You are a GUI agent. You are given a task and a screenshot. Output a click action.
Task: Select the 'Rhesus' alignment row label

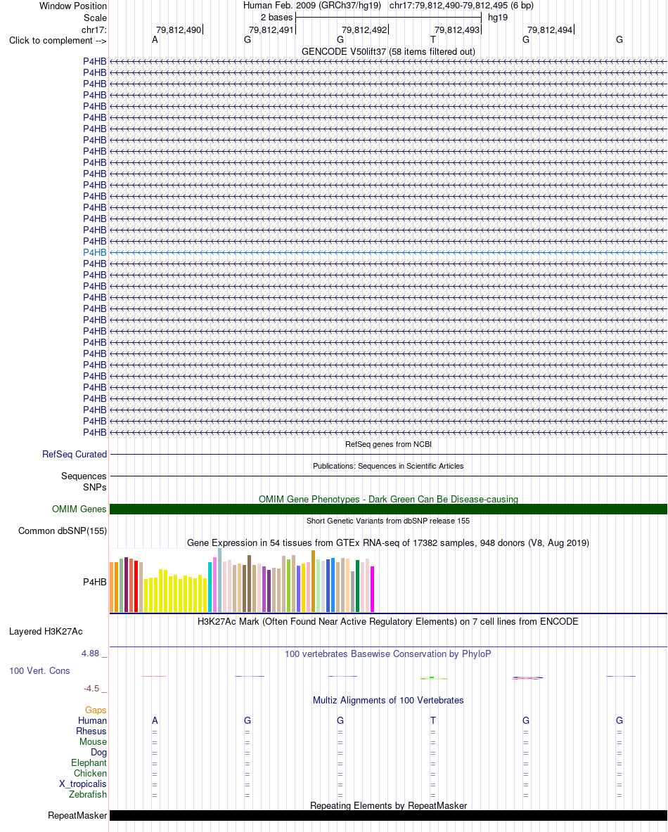[x=91, y=732]
